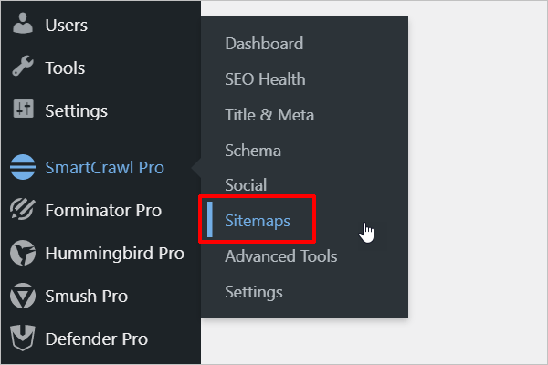Click the Smush Pro icon
Screen dimensions: 548x365
point(22,297)
